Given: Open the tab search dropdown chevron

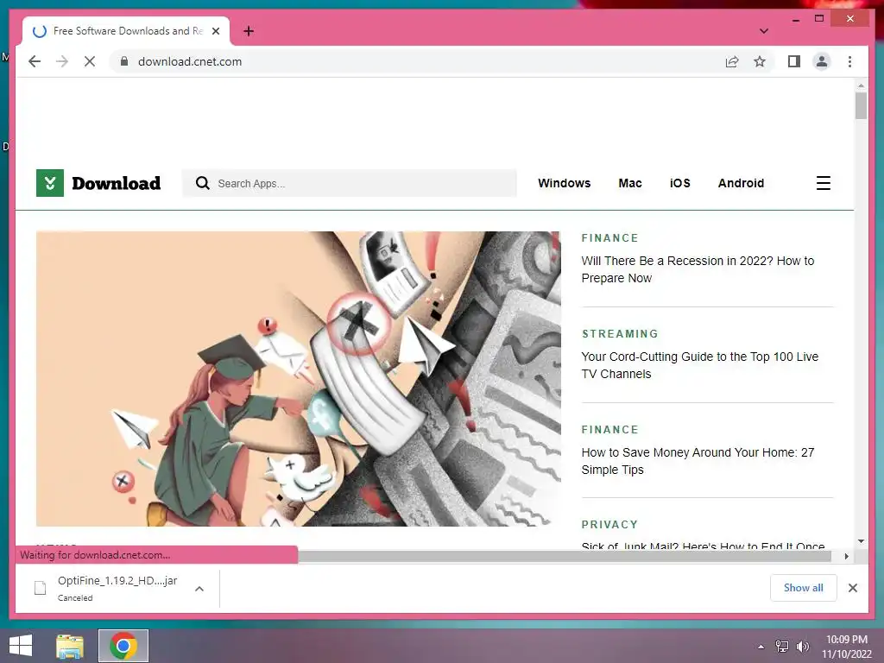Looking at the screenshot, I should coord(764,31).
